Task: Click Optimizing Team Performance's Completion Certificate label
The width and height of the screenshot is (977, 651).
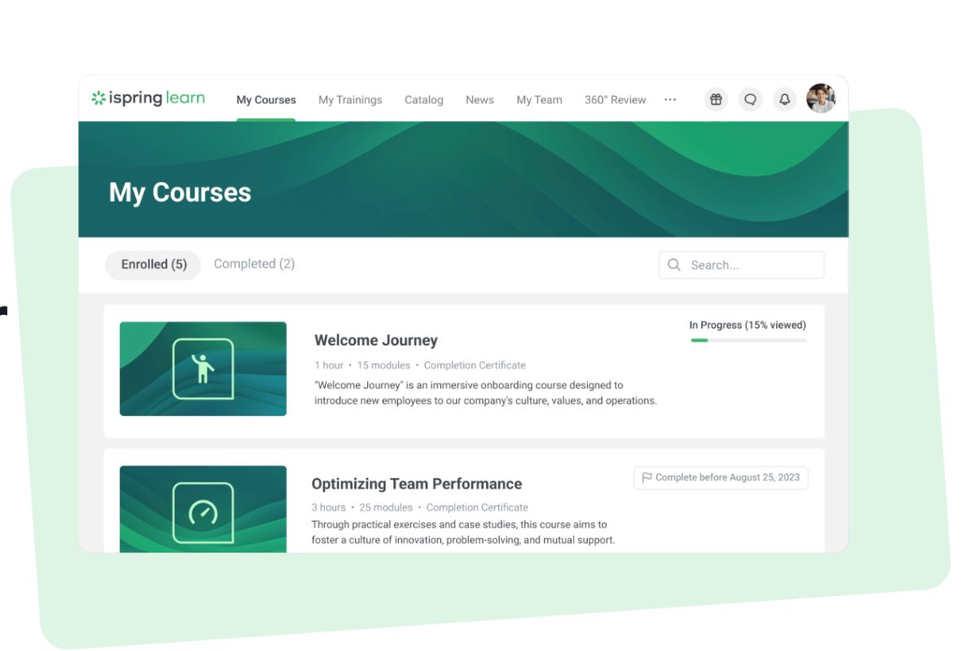Action: [477, 507]
